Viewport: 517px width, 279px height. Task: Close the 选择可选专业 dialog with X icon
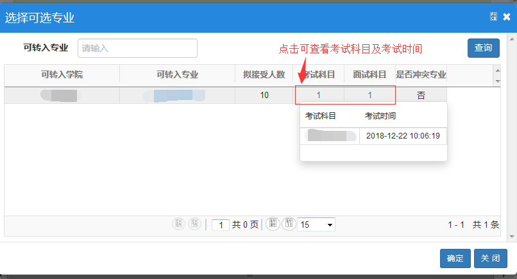click(x=507, y=17)
